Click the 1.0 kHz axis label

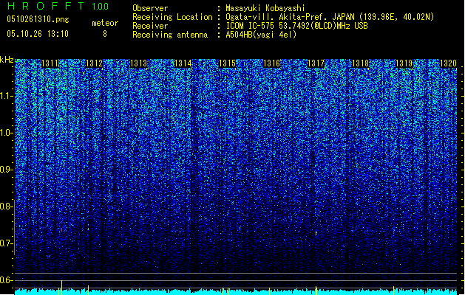(x=6, y=133)
